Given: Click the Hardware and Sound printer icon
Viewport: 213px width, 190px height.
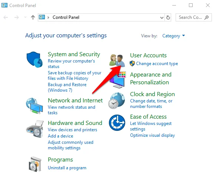Looking at the screenshot, I should tap(35, 129).
